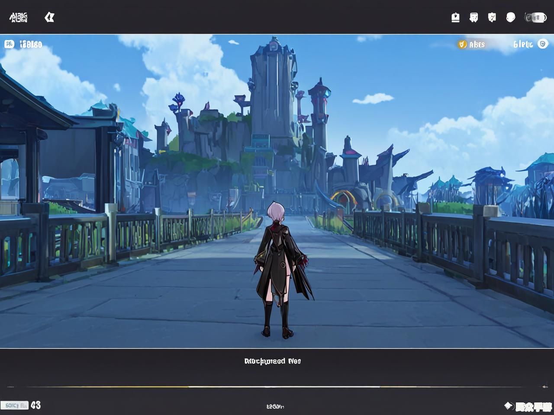The width and height of the screenshot is (554, 415).
Task: Click the small badge icon at the game view's top-left
Action: click(x=9, y=44)
